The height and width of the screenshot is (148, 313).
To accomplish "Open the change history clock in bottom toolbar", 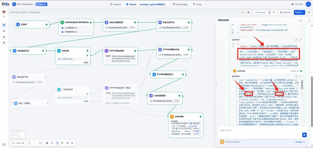I will pos(40,143).
